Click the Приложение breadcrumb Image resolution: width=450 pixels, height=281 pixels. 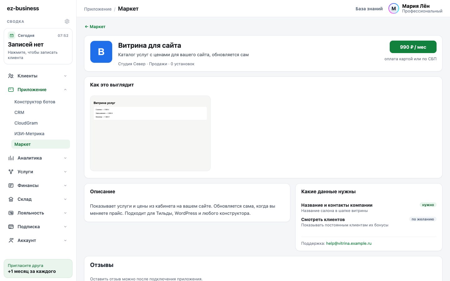[98, 9]
